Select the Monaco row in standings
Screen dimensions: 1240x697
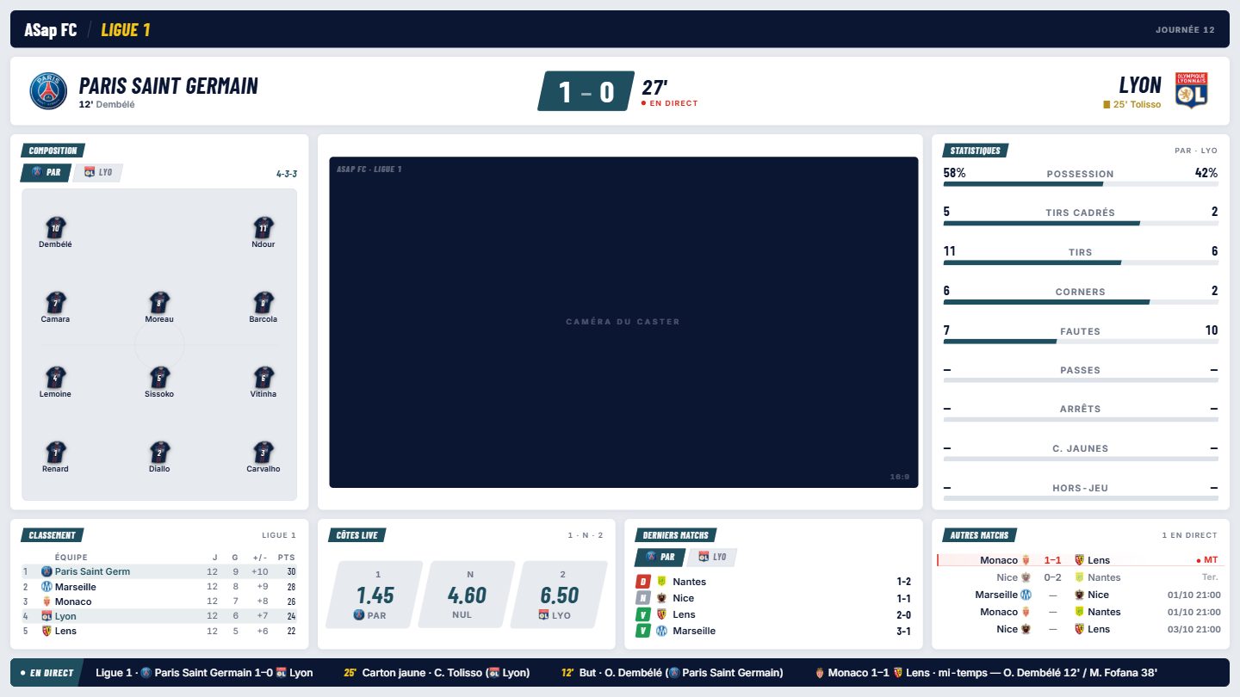[159, 601]
